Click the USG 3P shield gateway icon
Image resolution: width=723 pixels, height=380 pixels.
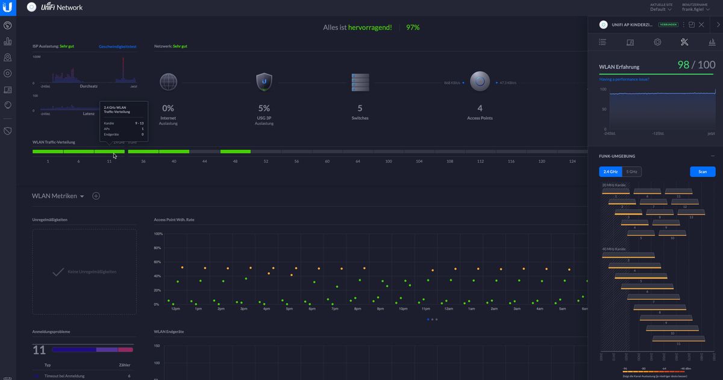click(264, 82)
